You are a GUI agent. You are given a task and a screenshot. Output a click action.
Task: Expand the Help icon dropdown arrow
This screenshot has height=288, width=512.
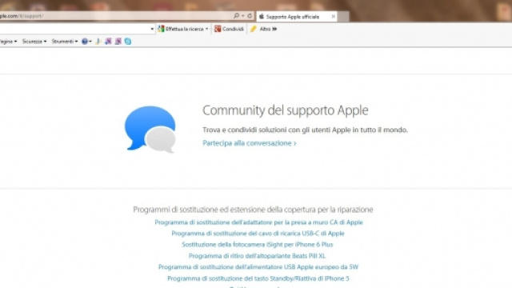click(x=90, y=42)
